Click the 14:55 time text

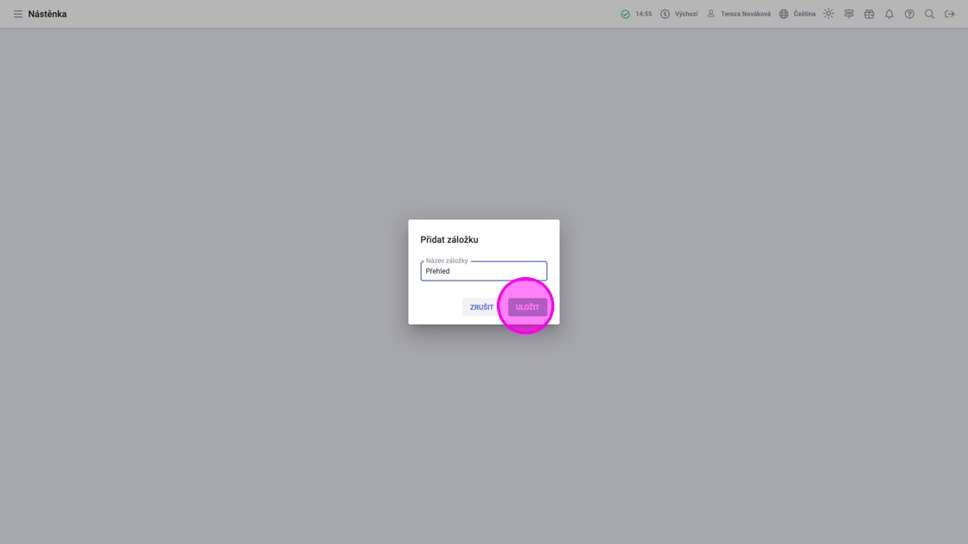click(643, 14)
